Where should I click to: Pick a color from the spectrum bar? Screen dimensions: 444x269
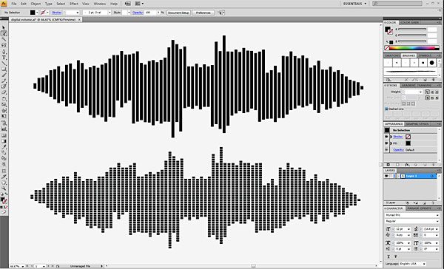tap(412, 48)
